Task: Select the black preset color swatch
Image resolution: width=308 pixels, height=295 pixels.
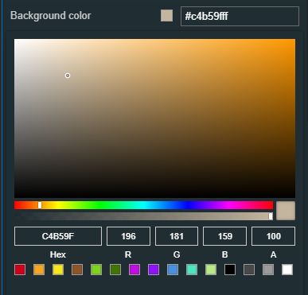Action: (x=230, y=270)
